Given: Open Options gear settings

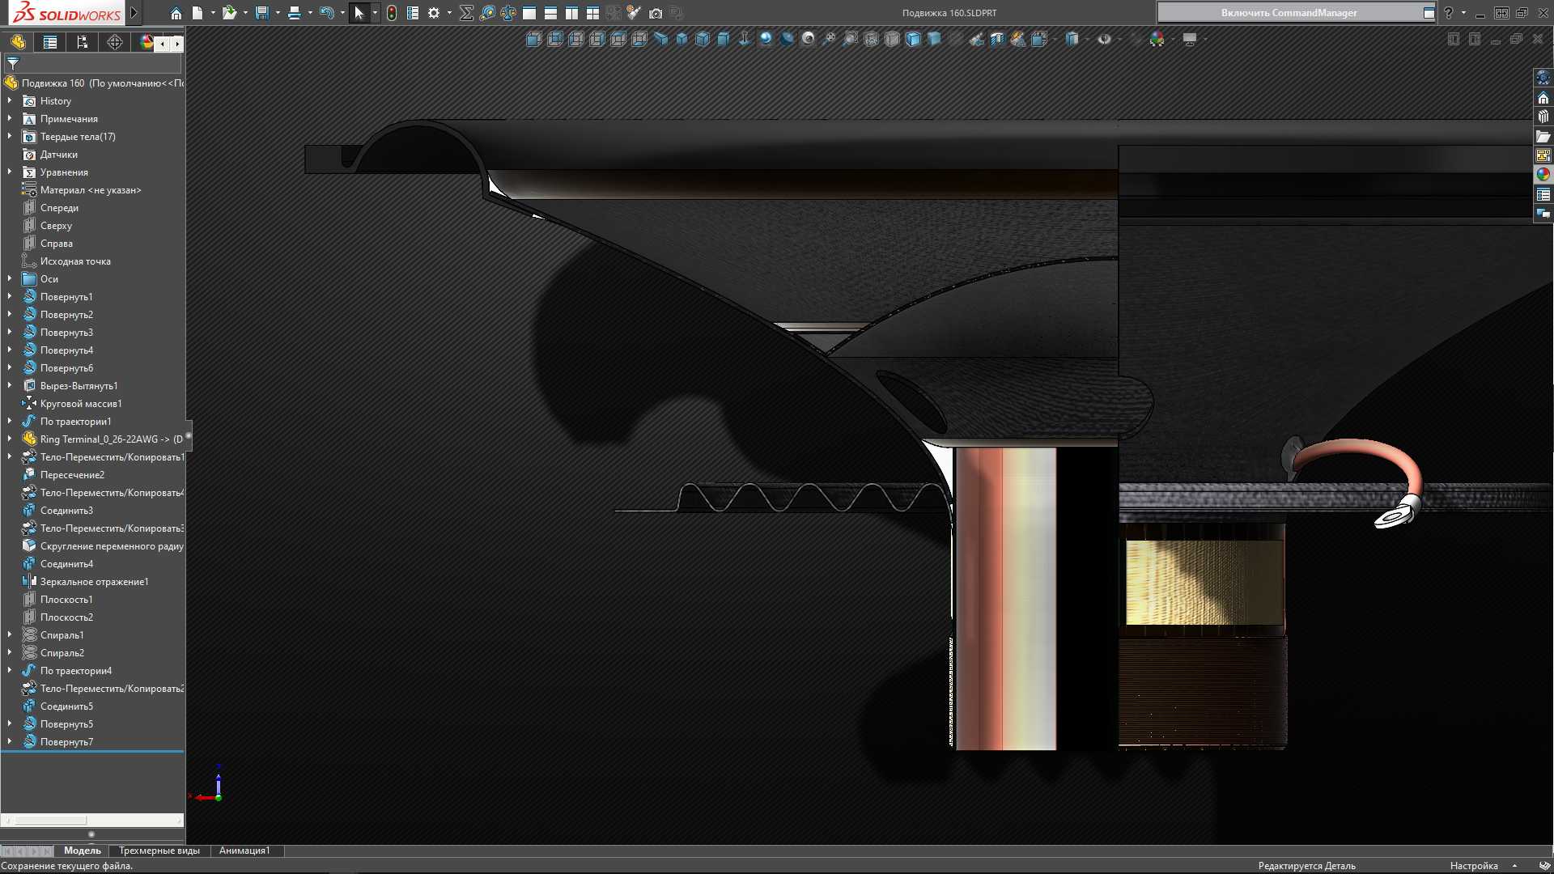Looking at the screenshot, I should [x=434, y=13].
